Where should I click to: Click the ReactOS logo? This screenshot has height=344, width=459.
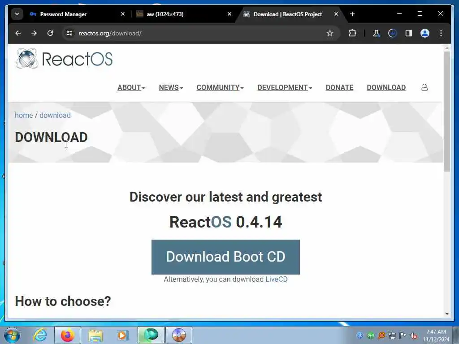[x=64, y=59]
